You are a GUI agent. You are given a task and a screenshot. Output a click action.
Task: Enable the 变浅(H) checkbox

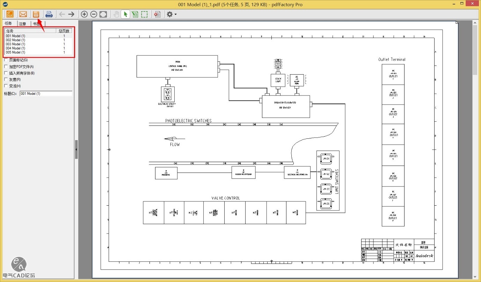(x=6, y=86)
